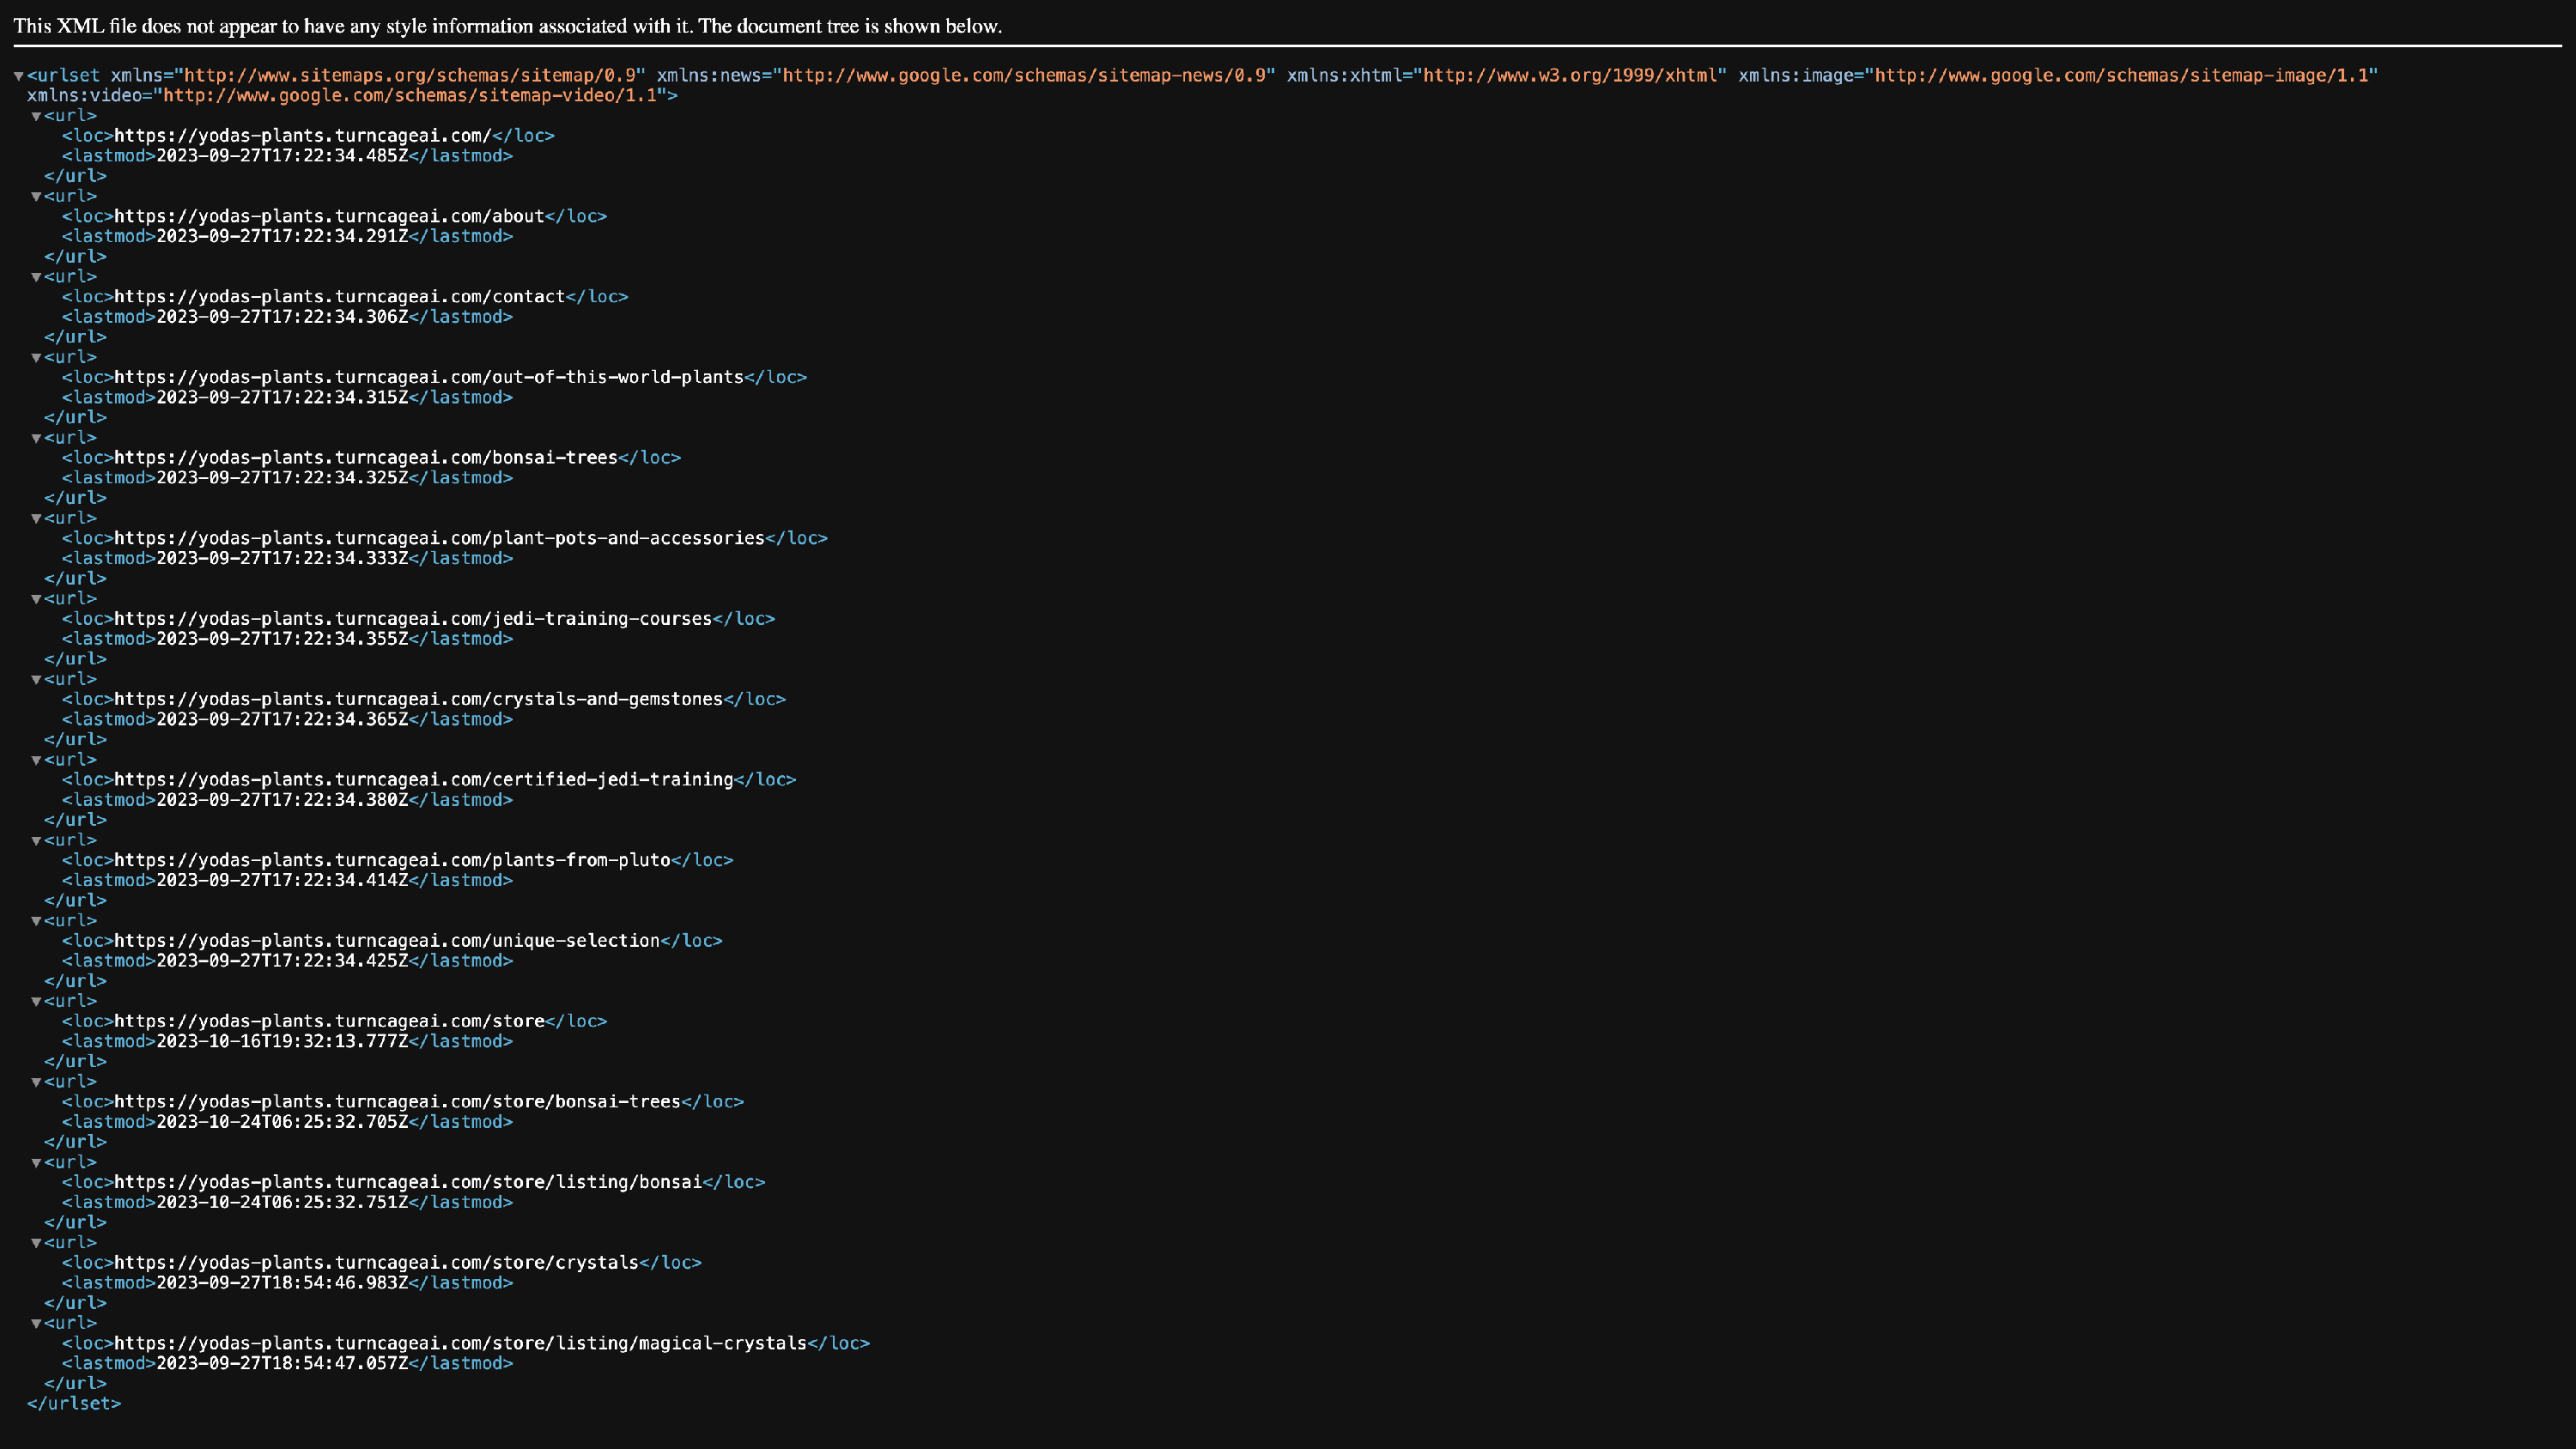Collapse the url node containing /about
The image size is (2576, 1449).
click(x=36, y=197)
